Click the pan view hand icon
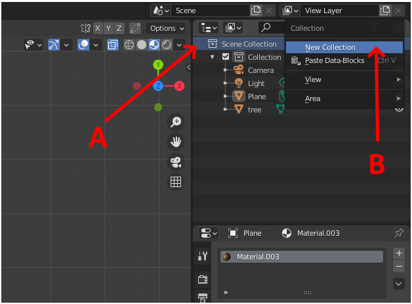The image size is (412, 304). 176,142
